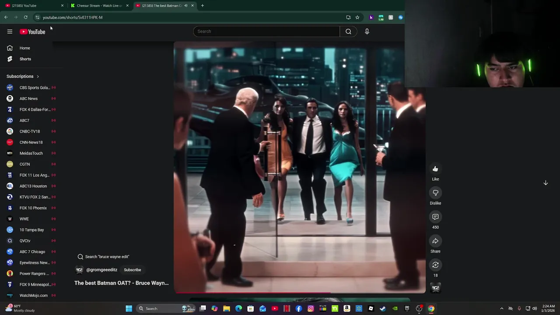Click the short's title The best Batman OAT?
The height and width of the screenshot is (315, 560).
tap(121, 283)
